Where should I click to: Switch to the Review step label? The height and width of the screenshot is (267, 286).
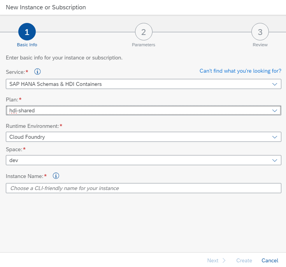tap(260, 45)
